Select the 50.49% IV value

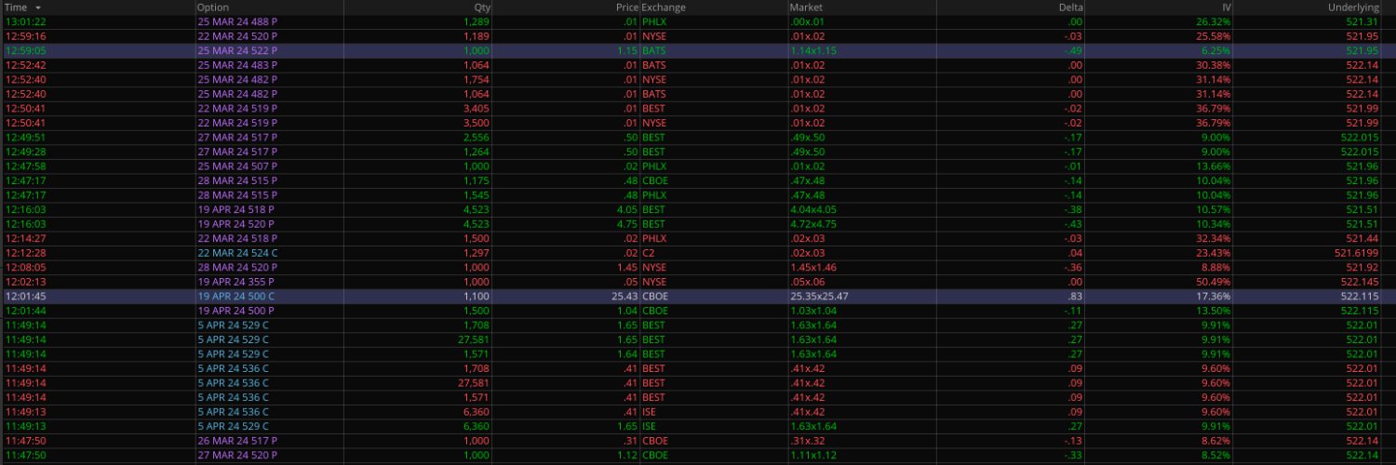point(1213,281)
